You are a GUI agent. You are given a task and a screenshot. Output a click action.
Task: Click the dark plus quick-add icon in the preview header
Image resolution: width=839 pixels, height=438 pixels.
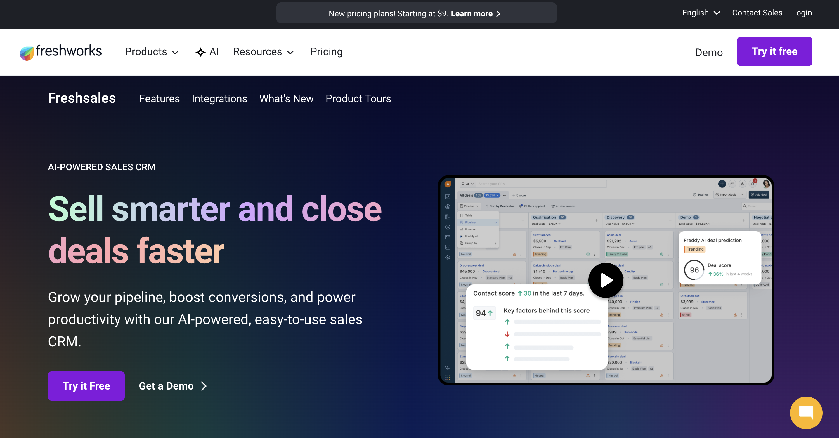[x=722, y=184]
